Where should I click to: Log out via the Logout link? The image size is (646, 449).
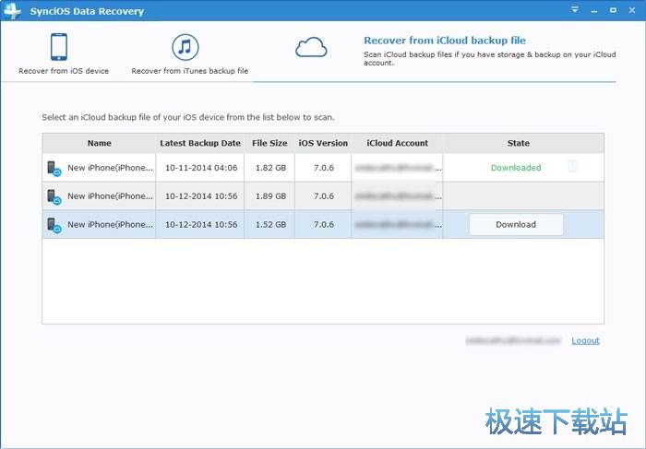click(585, 340)
